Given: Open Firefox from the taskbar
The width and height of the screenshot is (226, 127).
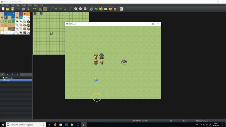Looking at the screenshot, I should 55,125.
